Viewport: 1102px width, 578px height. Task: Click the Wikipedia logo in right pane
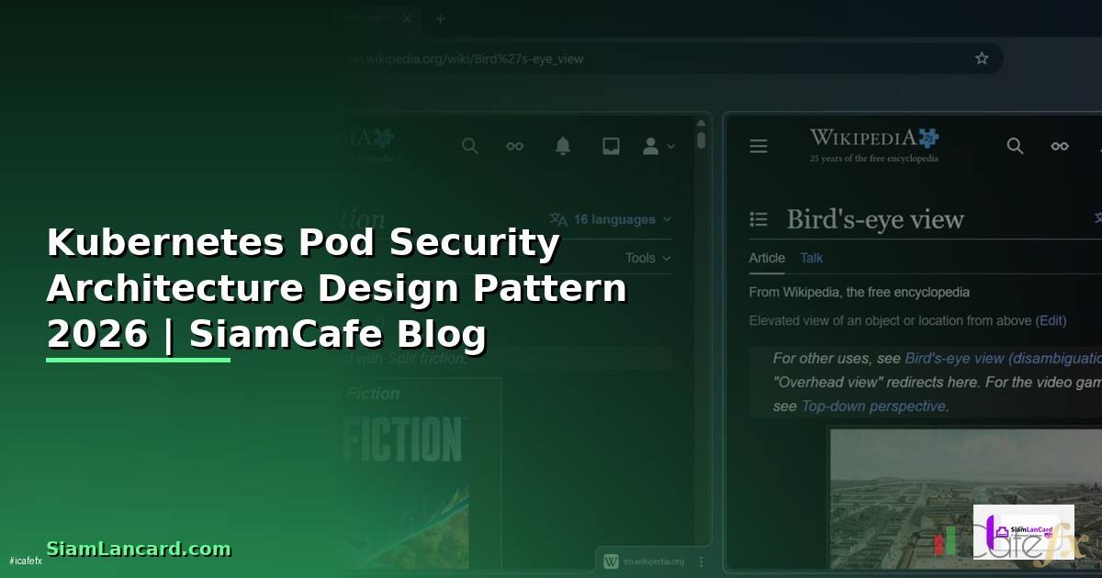click(x=874, y=144)
